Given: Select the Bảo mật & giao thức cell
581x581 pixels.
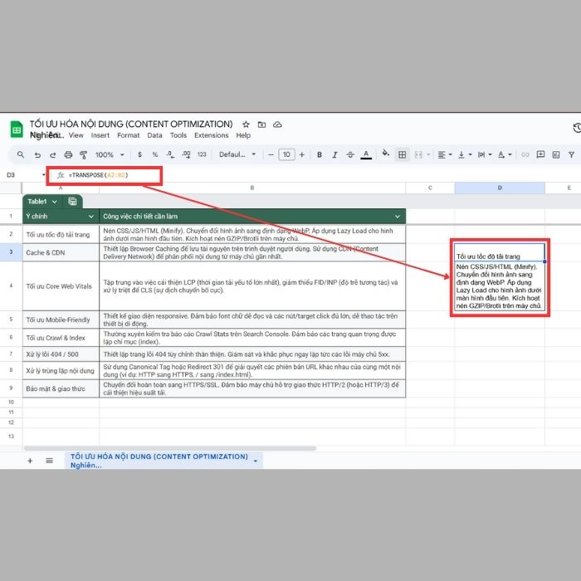Looking at the screenshot, I should [61, 388].
